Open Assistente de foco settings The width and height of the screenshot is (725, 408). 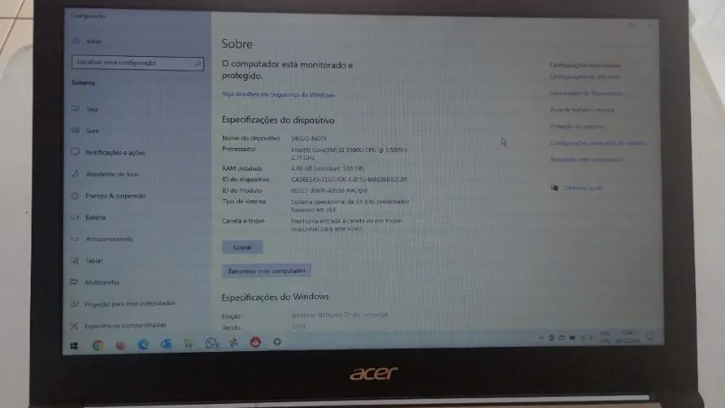[x=106, y=174]
